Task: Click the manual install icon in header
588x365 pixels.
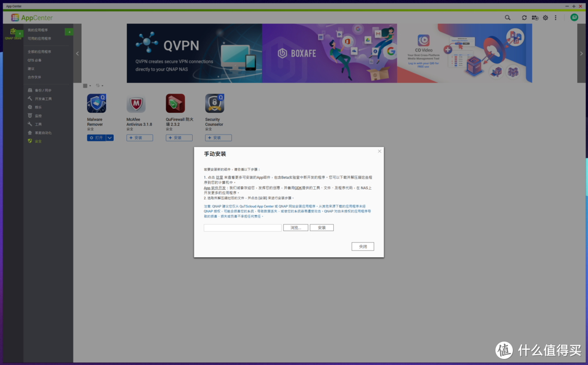Action: tap(535, 17)
